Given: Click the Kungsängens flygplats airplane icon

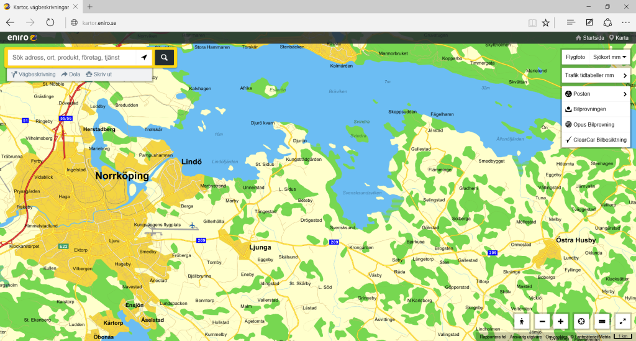Looking at the screenshot, I should [193, 225].
